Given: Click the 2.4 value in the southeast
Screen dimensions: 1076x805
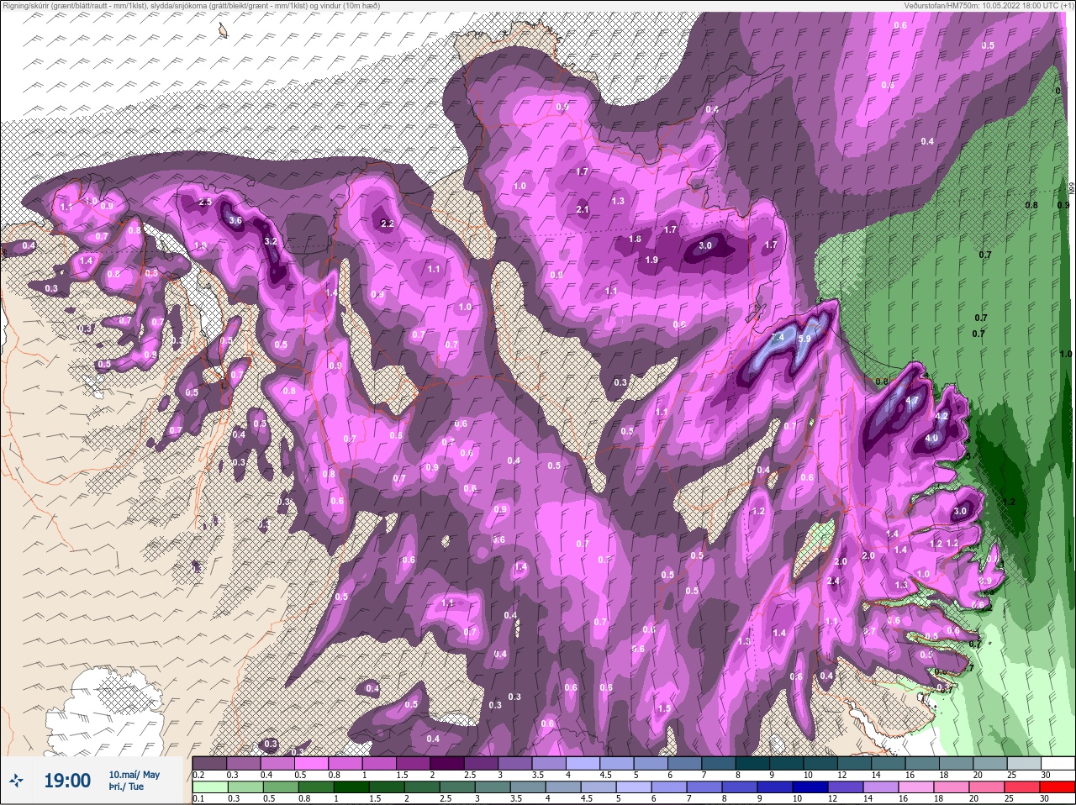Looking at the screenshot, I should point(833,581).
